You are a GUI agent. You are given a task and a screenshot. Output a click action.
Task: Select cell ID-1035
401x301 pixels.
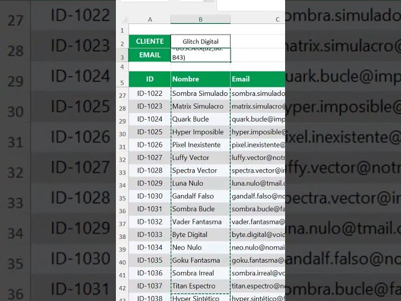coord(150,260)
